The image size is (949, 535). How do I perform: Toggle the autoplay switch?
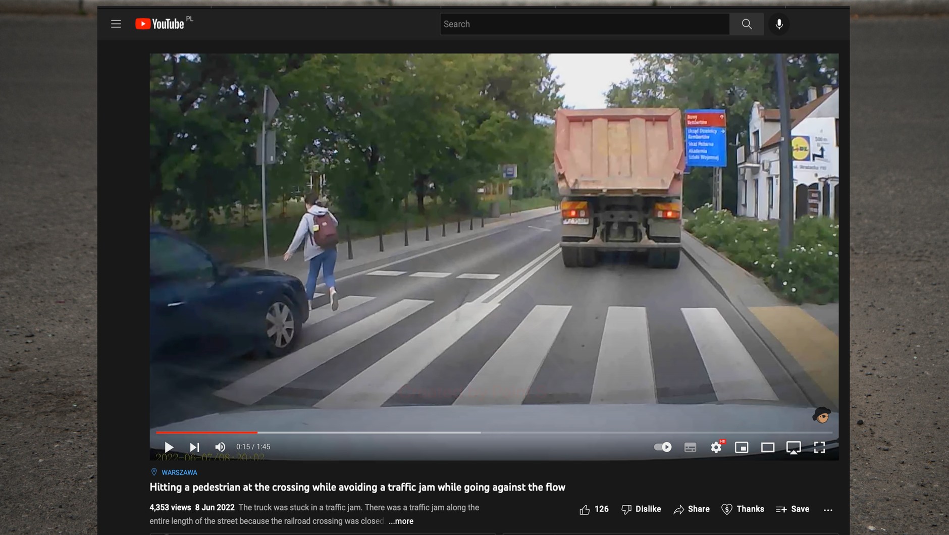(x=662, y=447)
